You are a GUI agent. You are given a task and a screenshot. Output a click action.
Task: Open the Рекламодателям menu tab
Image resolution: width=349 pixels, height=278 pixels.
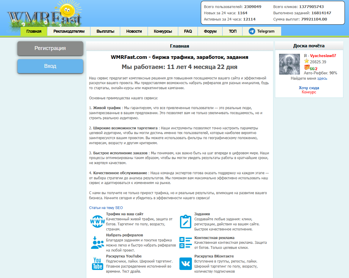[69, 31]
